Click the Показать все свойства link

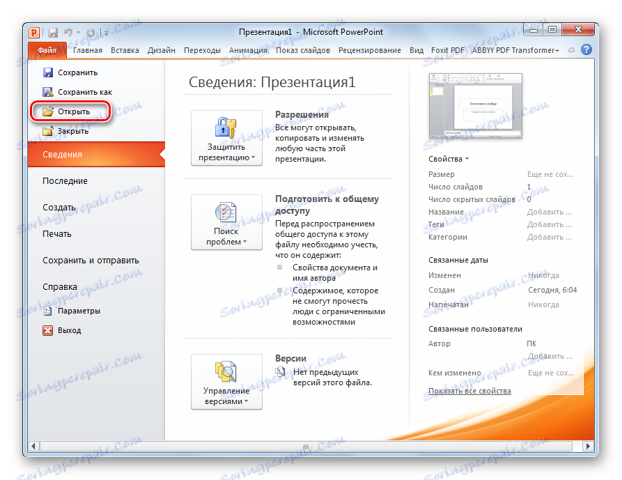click(x=469, y=391)
